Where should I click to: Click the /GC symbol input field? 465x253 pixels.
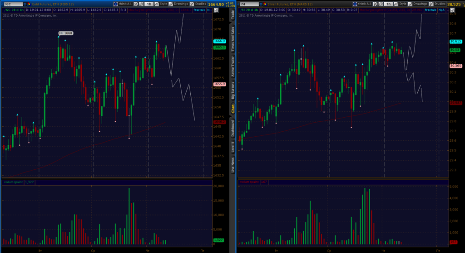[12, 5]
